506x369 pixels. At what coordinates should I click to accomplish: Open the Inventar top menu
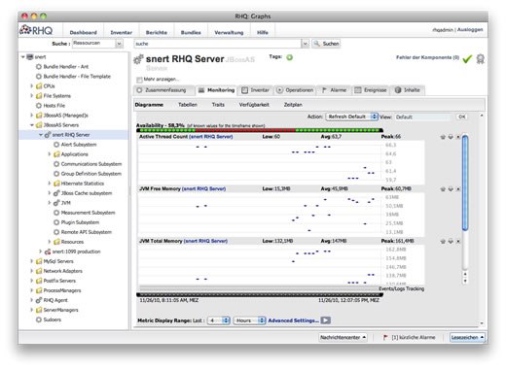point(122,32)
